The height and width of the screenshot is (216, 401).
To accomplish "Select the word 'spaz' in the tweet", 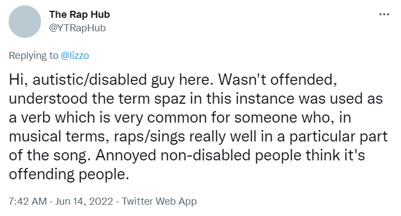I will pos(170,99).
